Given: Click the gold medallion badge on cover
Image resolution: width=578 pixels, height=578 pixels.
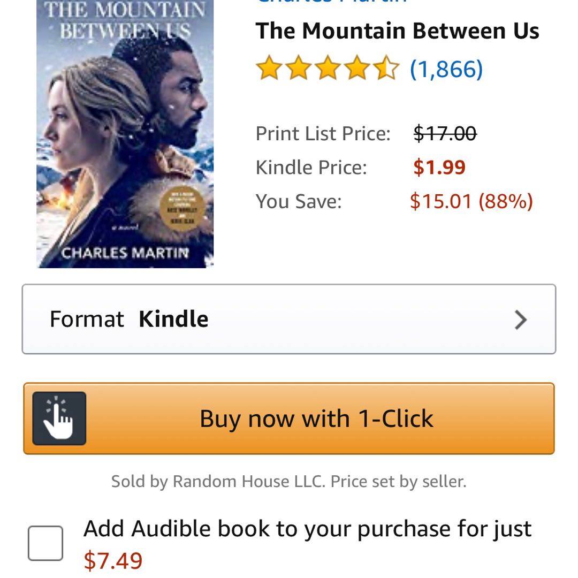Looking at the screenshot, I should tap(180, 208).
